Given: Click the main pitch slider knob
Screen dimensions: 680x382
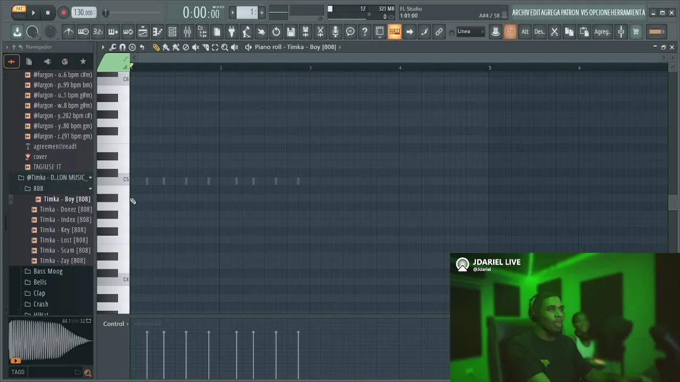Looking at the screenshot, I should [105, 12].
